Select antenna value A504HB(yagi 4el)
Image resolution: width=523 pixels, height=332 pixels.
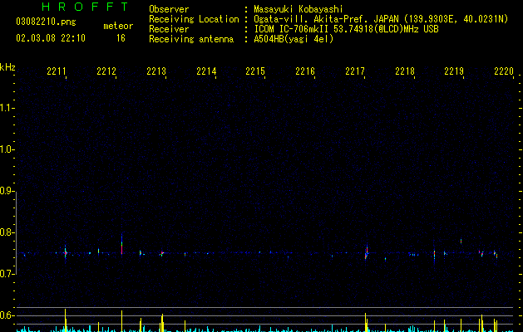click(x=294, y=39)
